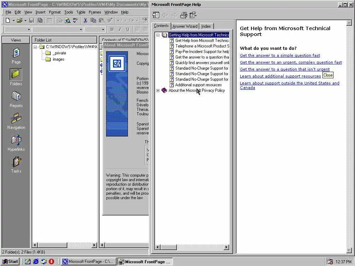Select the Contents tab in Help
Screen dimensions: 355x266
coord(161,26)
